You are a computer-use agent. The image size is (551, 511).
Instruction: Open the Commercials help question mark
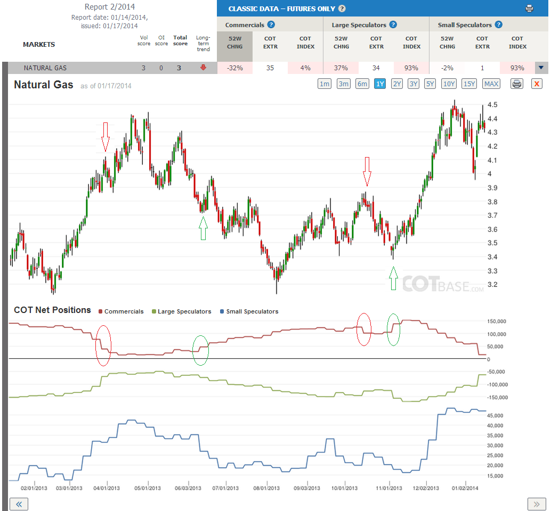pos(271,24)
